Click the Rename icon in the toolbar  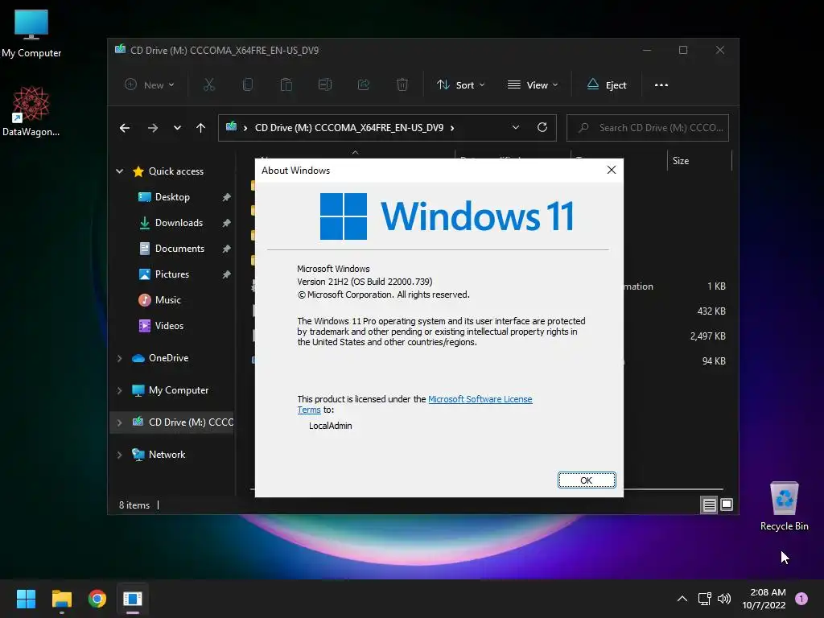pos(325,84)
